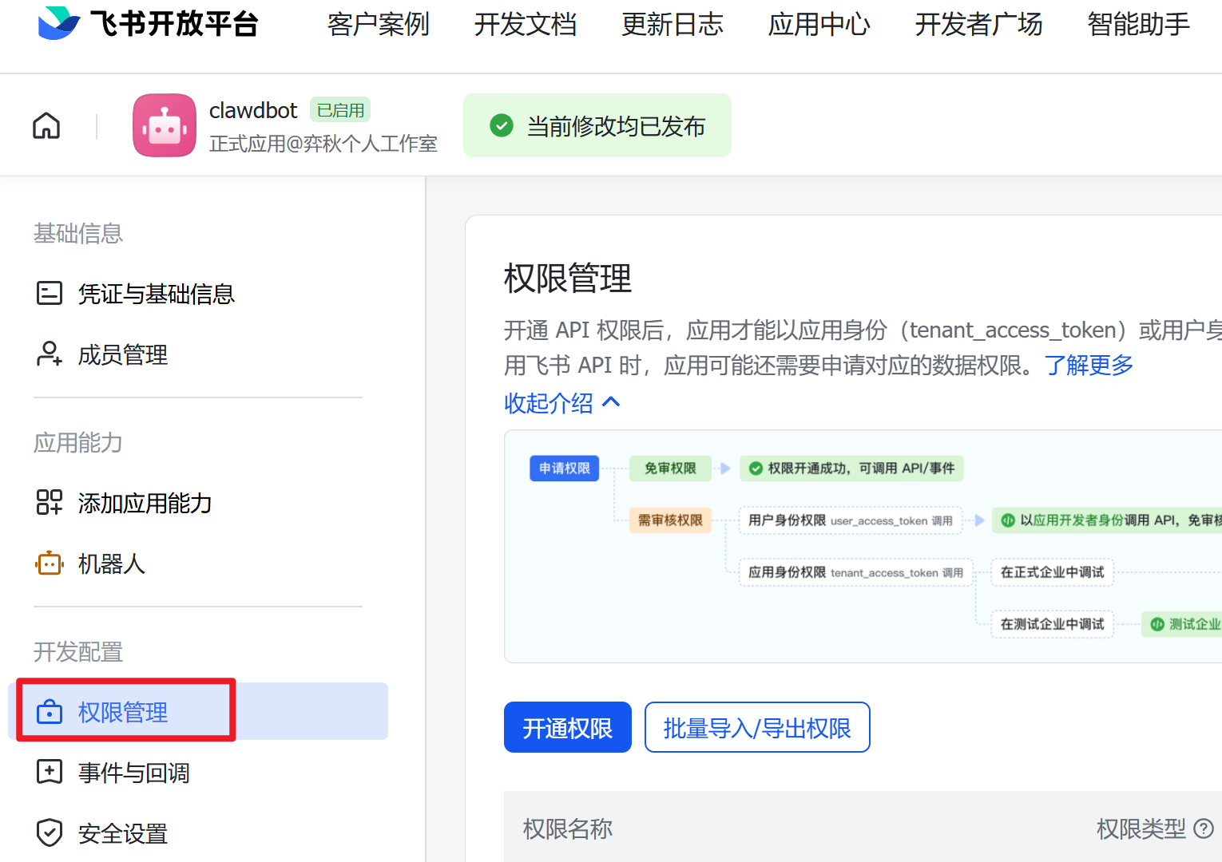The image size is (1222, 862).
Task: Switch to 应用中心 in the top nav
Action: point(819,25)
